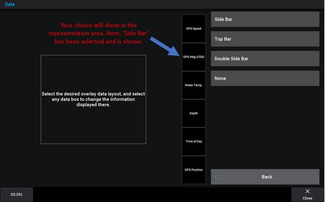The height and width of the screenshot is (202, 325).
Task: Open the Depth data box
Action: (194, 113)
